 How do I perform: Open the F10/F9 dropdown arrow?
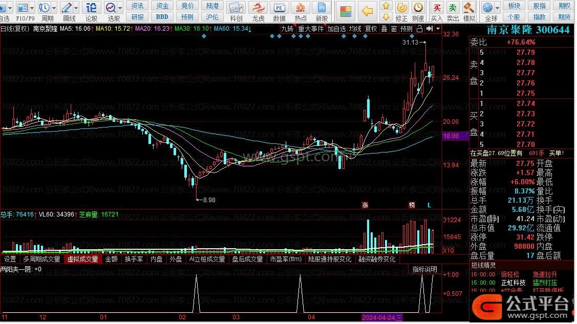pos(32,7)
